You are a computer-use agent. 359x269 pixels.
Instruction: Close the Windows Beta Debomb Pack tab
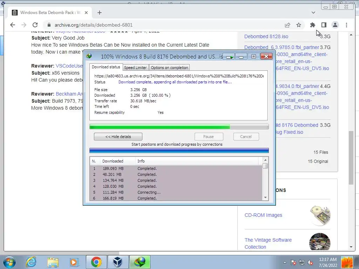point(86,13)
